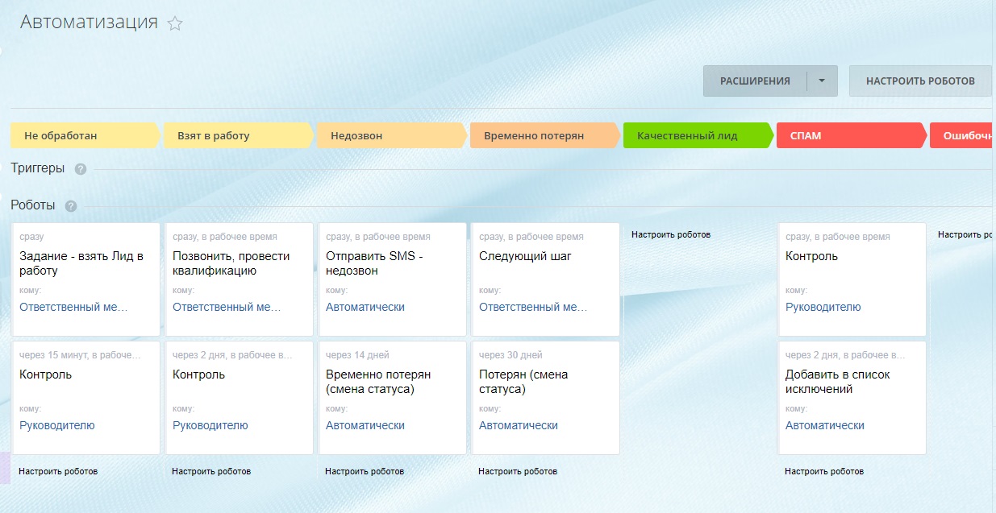Open Контроль robot under Взят в работу column

click(x=240, y=398)
